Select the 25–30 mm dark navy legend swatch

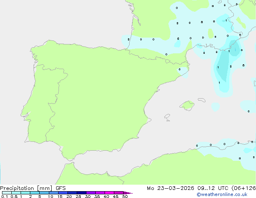tap(82, 193)
